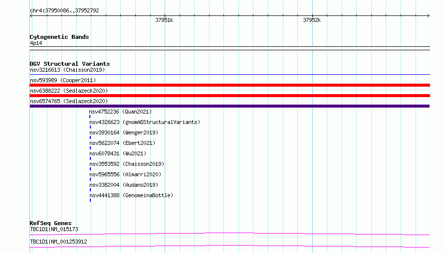Image resolution: width=444 pixels, height=253 pixels.
Task: Open variant nsv6574765 (Sedlazeck2020)
Action: point(69,101)
